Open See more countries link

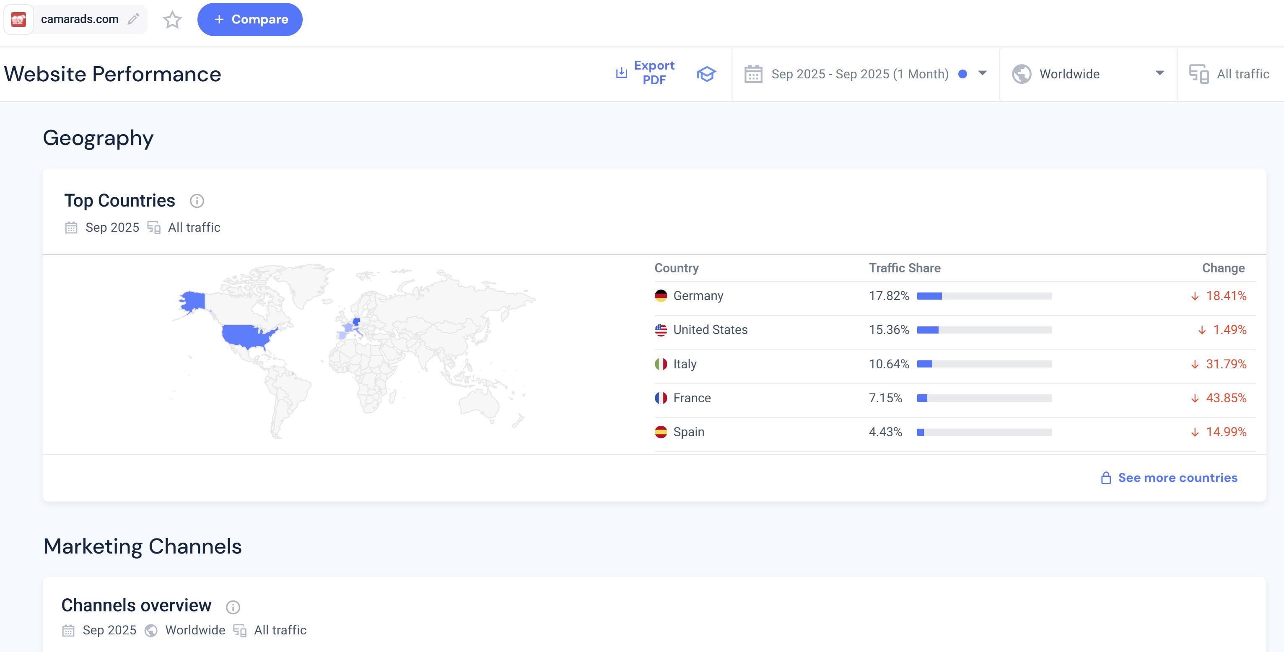pyautogui.click(x=1178, y=478)
